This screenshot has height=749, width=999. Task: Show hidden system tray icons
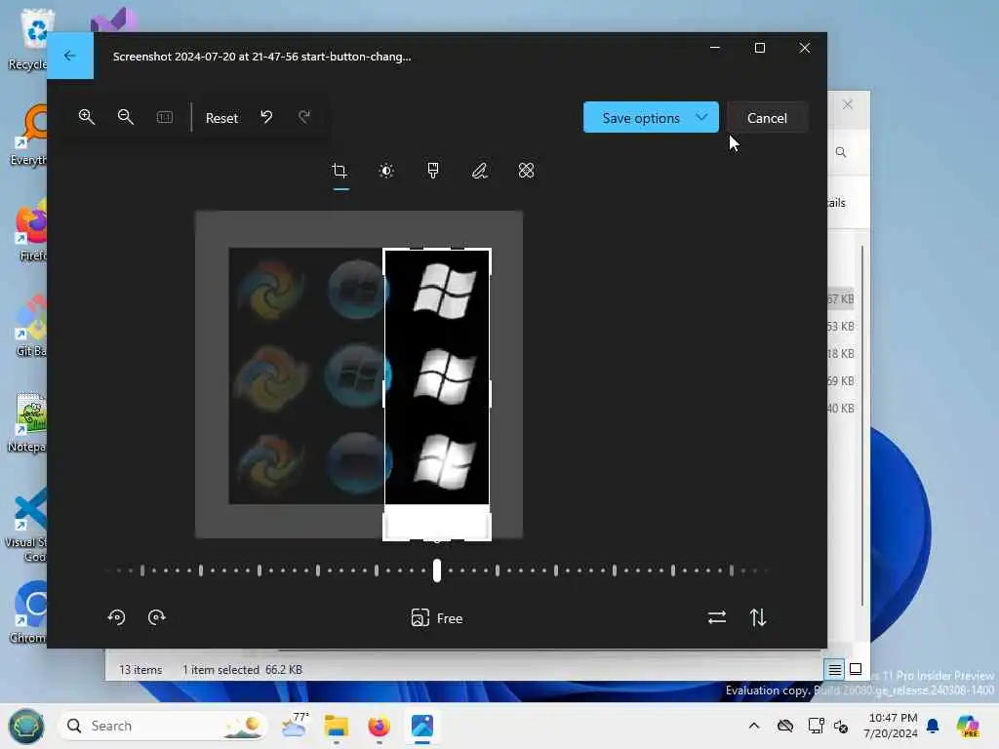(x=754, y=726)
